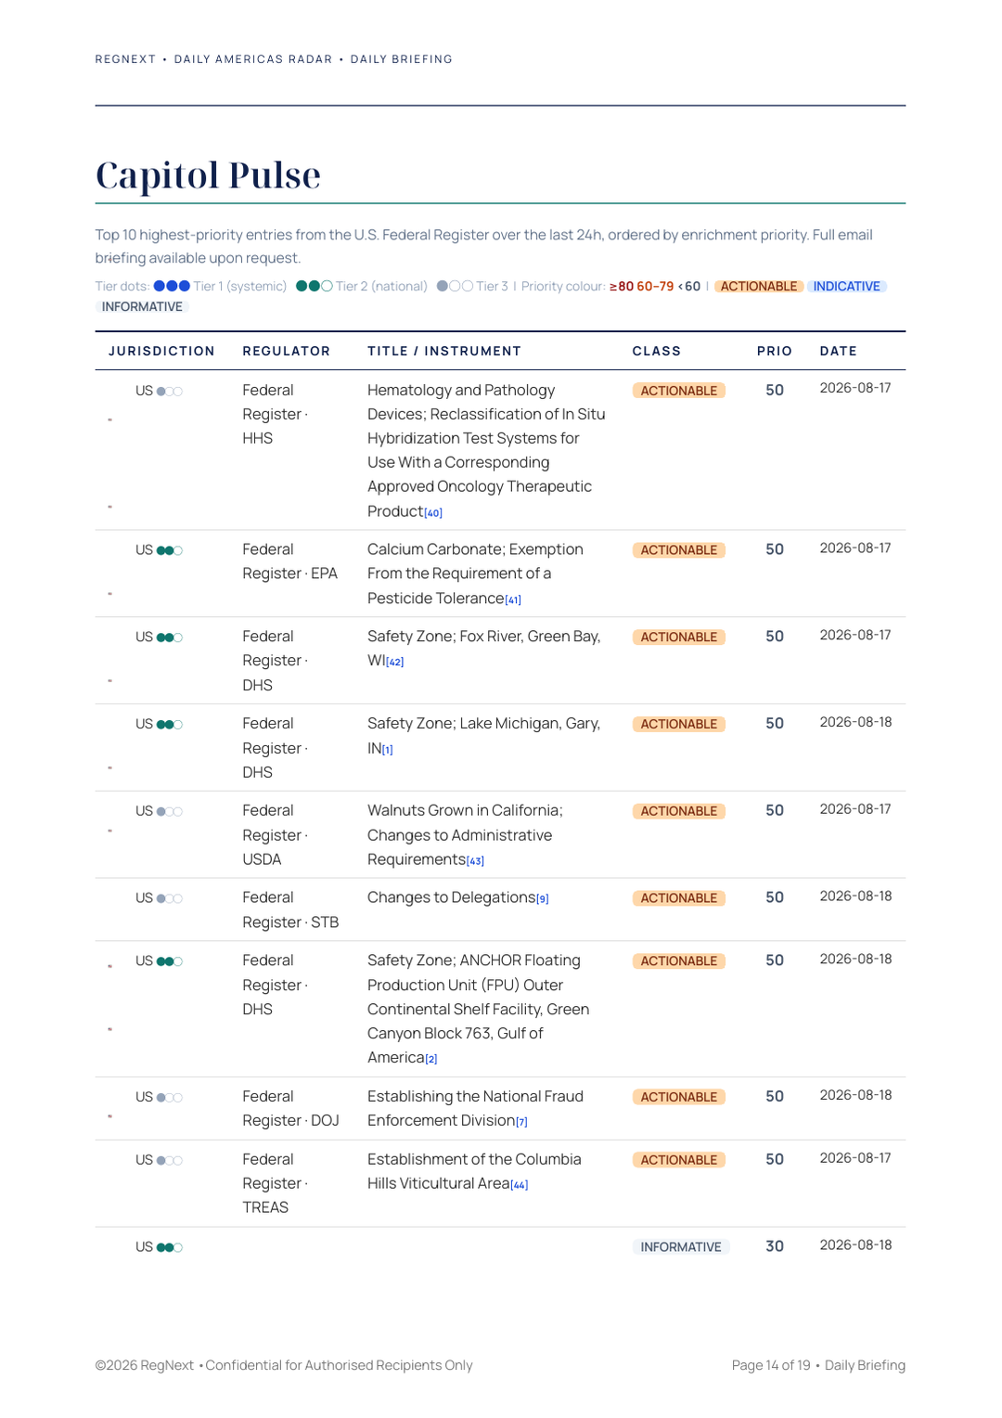Click ACTIONABLE badge in Calcium Carbonate row
The image size is (1002, 1418).
(x=679, y=550)
